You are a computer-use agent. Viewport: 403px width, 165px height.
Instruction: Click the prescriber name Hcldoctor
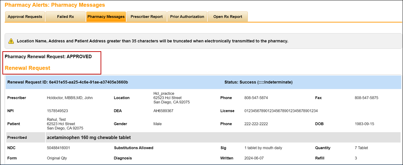tap(70, 98)
